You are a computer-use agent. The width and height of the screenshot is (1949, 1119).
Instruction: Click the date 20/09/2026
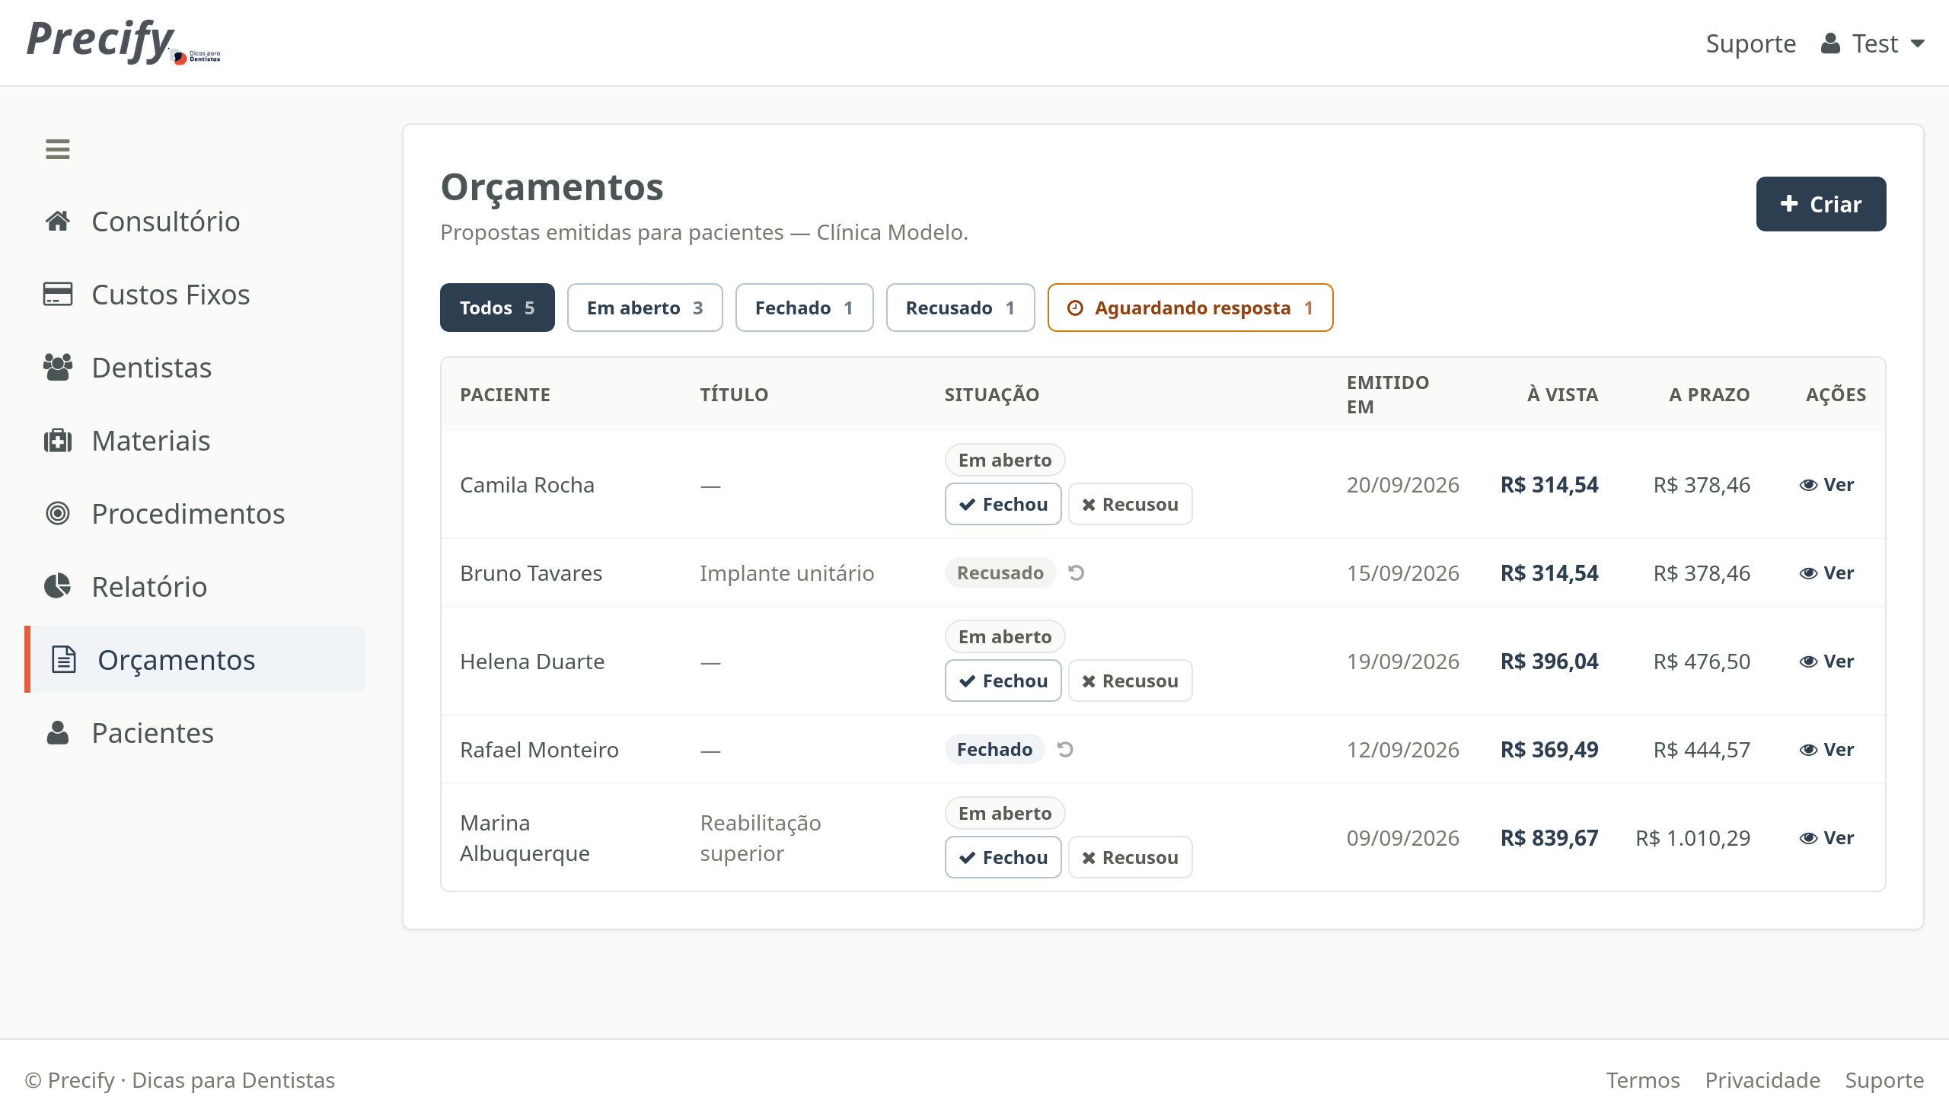tap(1402, 485)
